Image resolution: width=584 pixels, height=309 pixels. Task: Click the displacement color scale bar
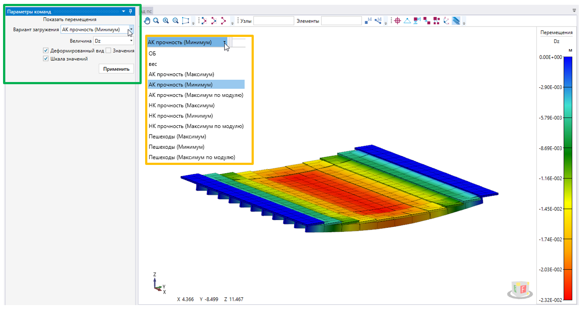click(x=568, y=178)
